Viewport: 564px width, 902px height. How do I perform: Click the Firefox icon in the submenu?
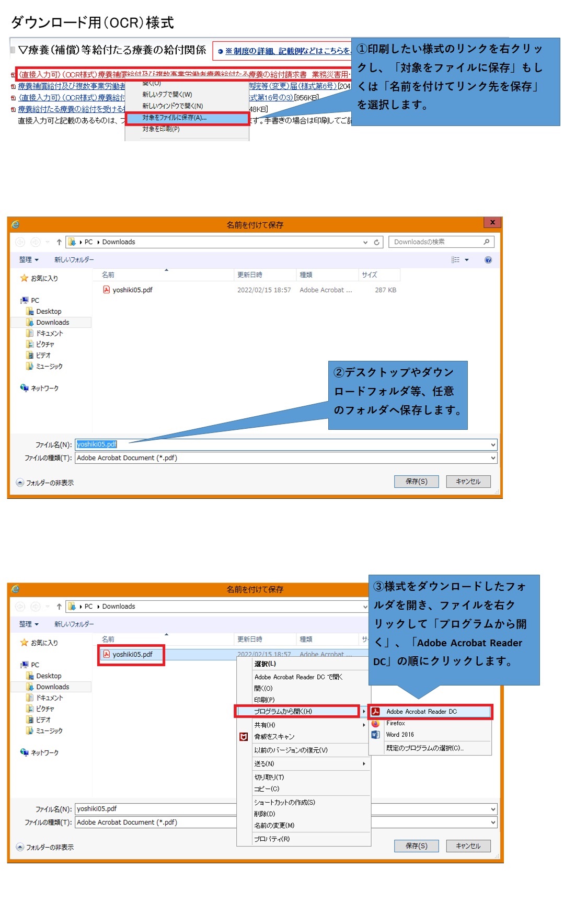[x=375, y=724]
